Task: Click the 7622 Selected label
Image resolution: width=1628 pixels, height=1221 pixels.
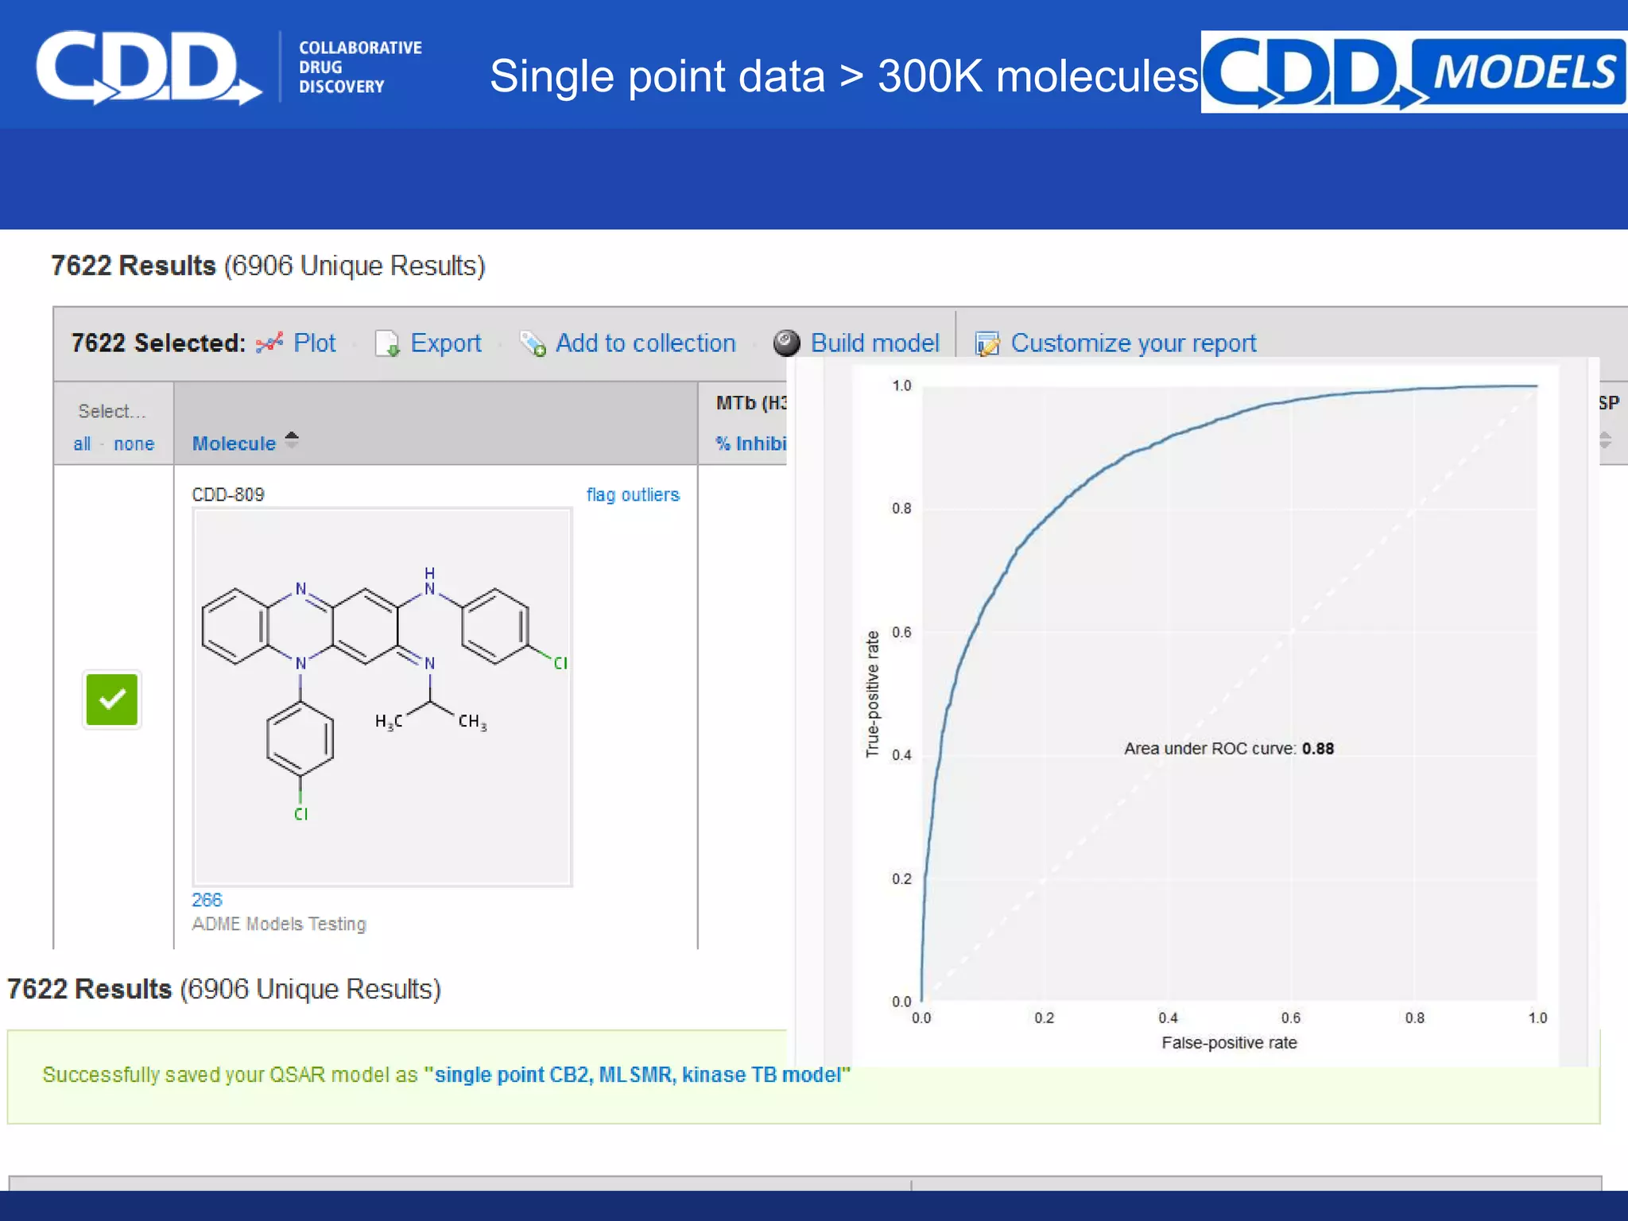Action: (x=158, y=343)
